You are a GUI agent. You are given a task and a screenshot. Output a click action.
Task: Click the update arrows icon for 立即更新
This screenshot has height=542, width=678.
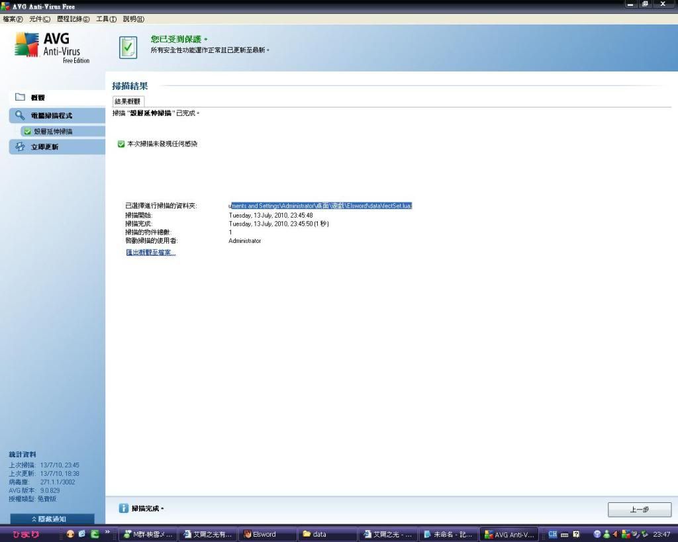[20, 146]
